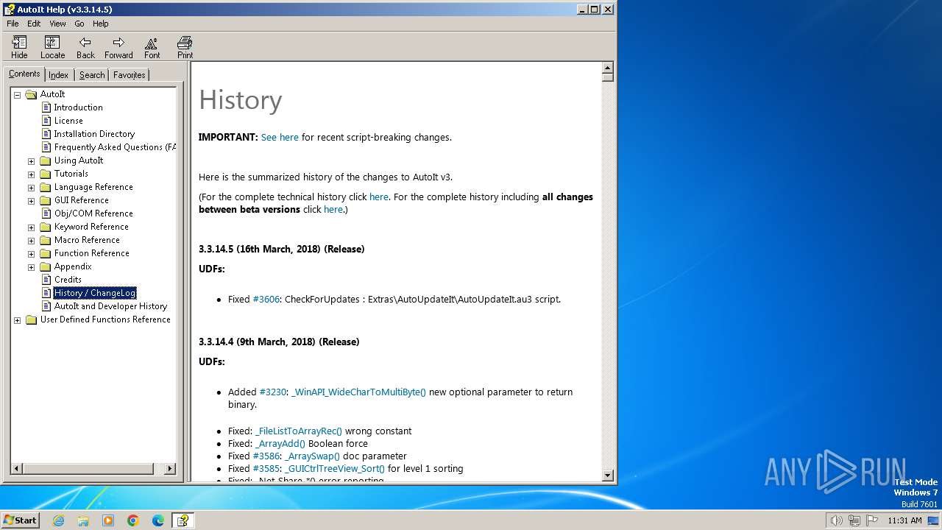Open the File menu
Screen dimensions: 942x530
click(x=13, y=24)
